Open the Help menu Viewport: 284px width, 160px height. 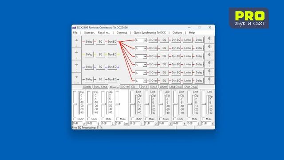(192, 32)
